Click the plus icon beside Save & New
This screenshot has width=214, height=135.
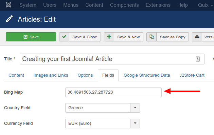click(x=109, y=37)
